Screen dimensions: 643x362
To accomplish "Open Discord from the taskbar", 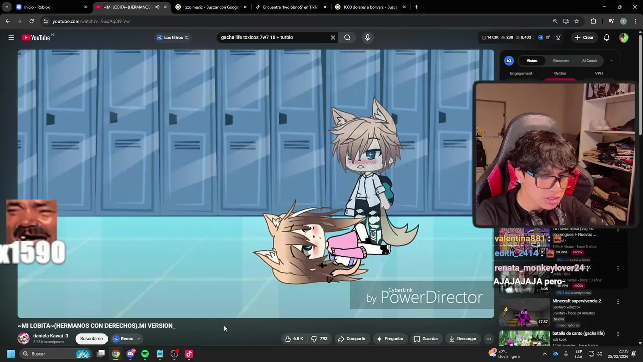I will (x=130, y=354).
